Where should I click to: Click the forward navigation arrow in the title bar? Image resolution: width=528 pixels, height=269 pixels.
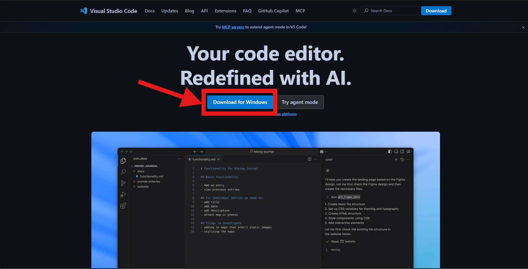(x=201, y=152)
